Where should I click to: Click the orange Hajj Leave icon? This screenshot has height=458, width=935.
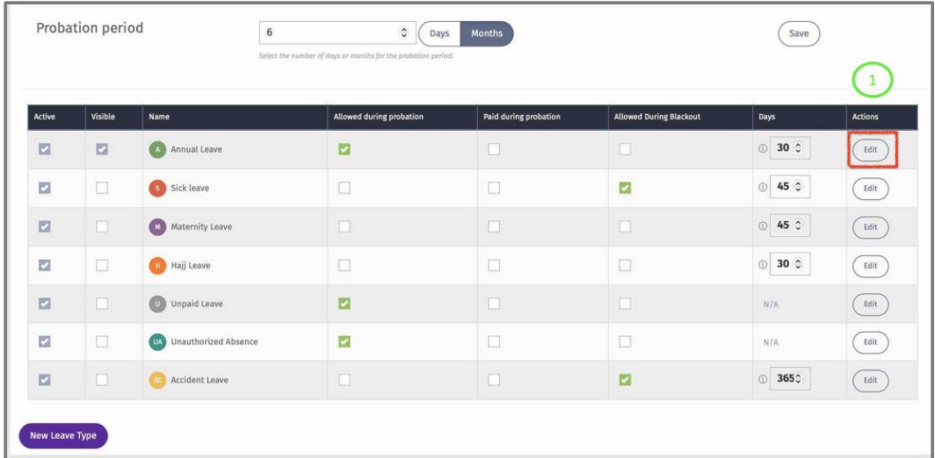156,265
